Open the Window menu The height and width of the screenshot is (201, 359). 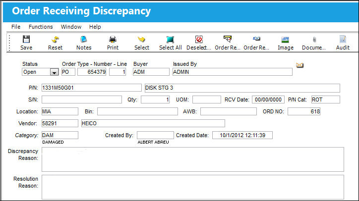tap(71, 27)
